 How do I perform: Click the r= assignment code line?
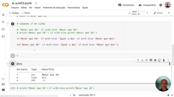[x=66, y=39]
